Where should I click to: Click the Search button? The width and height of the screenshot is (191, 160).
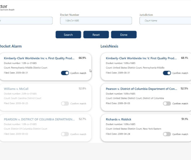pyautogui.click(x=68, y=35)
